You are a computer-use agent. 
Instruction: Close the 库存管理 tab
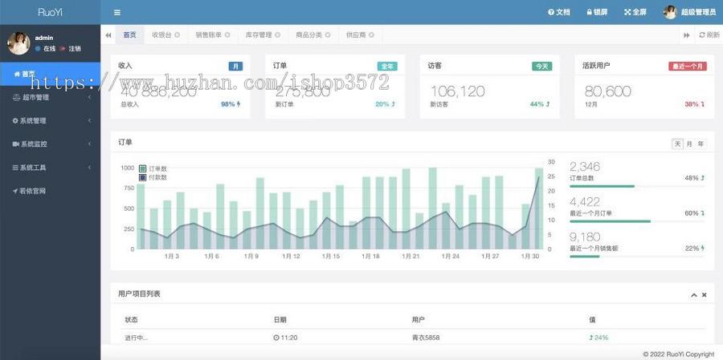278,35
